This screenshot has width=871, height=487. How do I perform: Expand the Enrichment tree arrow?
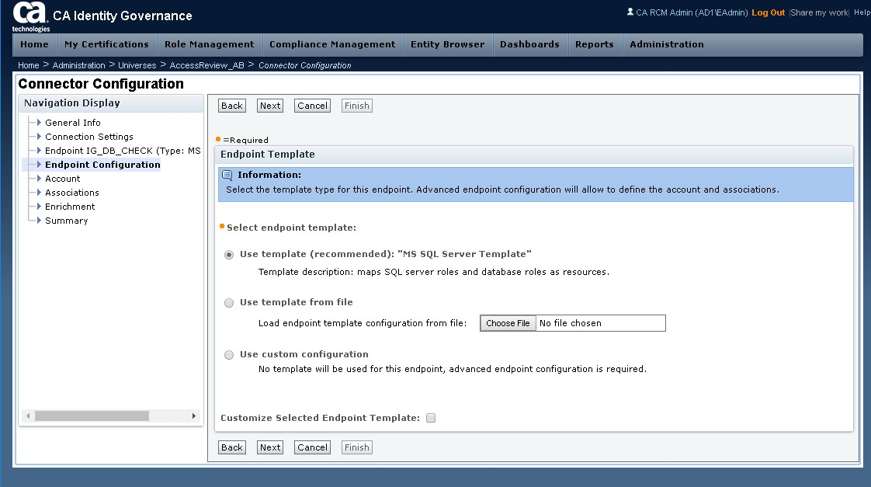[x=39, y=207]
